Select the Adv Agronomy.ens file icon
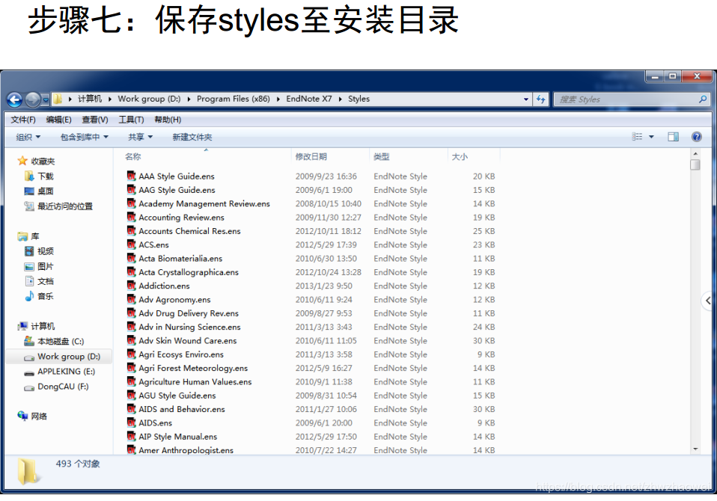The height and width of the screenshot is (501, 717). (x=131, y=299)
